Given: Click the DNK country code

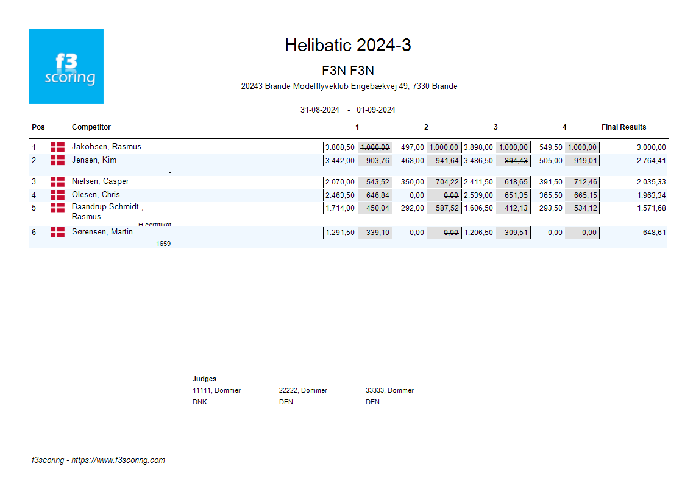Looking at the screenshot, I should 200,402.
